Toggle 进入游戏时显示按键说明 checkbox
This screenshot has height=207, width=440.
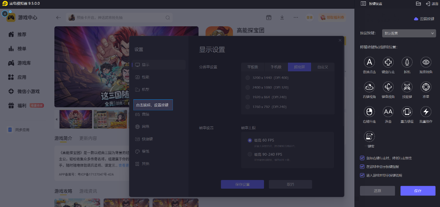click(x=362, y=175)
